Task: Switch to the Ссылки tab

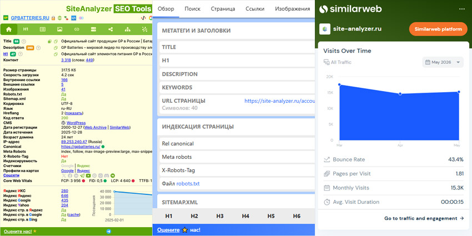Action: point(255,9)
